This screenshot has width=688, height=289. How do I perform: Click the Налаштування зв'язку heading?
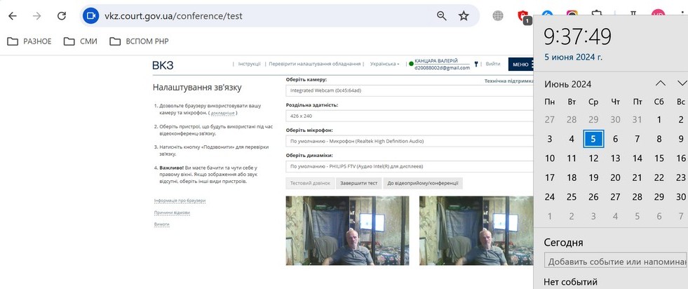coord(197,87)
